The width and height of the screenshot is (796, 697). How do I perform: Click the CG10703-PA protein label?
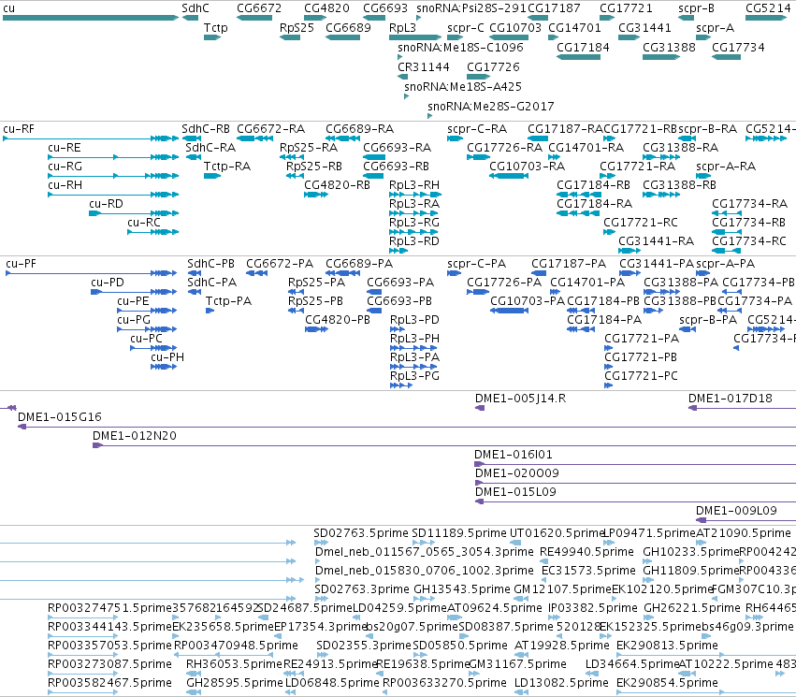[x=528, y=301]
